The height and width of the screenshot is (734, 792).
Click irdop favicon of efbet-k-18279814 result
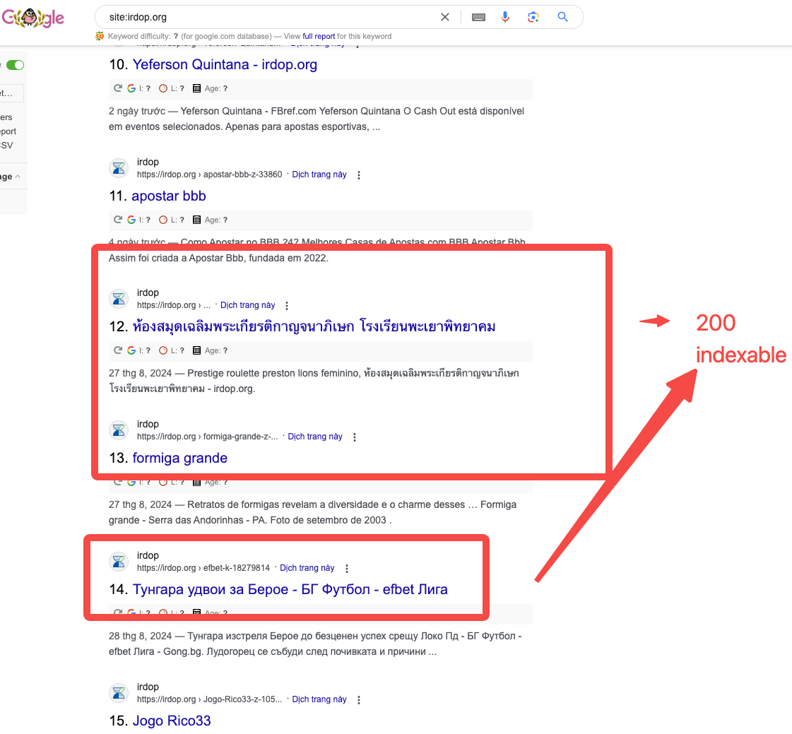tap(119, 561)
